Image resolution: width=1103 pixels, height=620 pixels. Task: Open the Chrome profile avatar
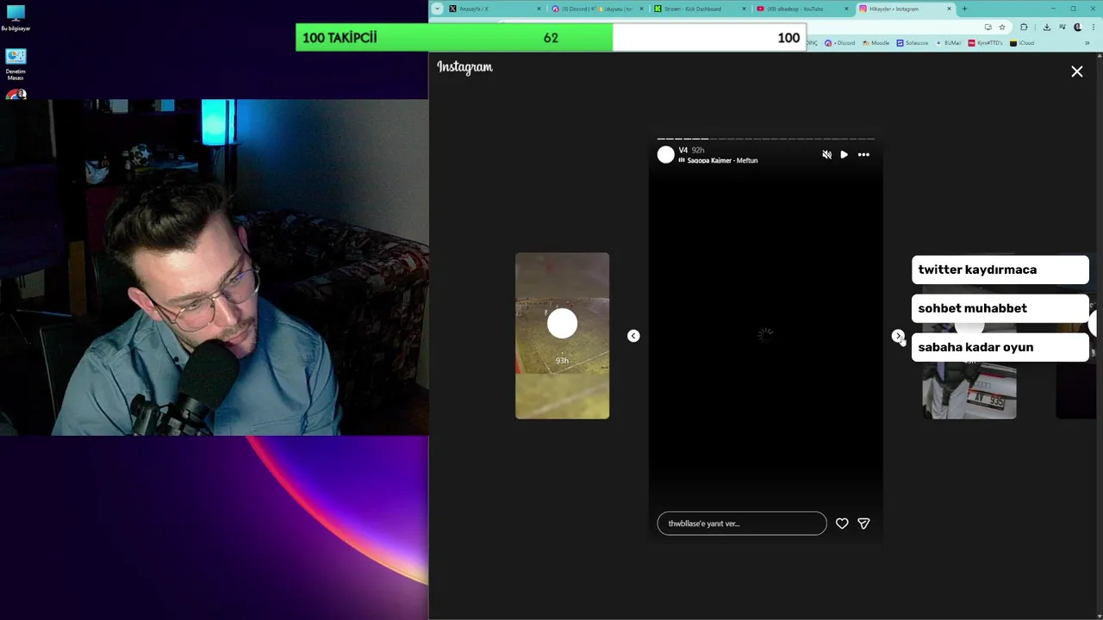(x=1078, y=28)
